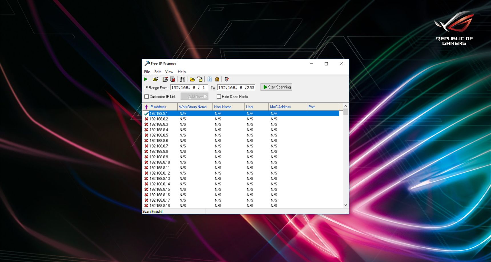Select the row 192.168.8.4
The height and width of the screenshot is (262, 491).
tap(241, 130)
